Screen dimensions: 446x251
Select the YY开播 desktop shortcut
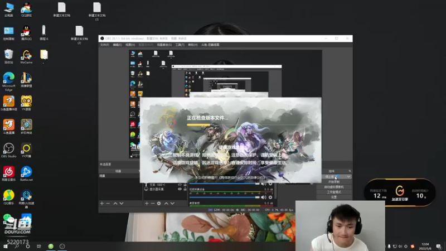coord(26,150)
